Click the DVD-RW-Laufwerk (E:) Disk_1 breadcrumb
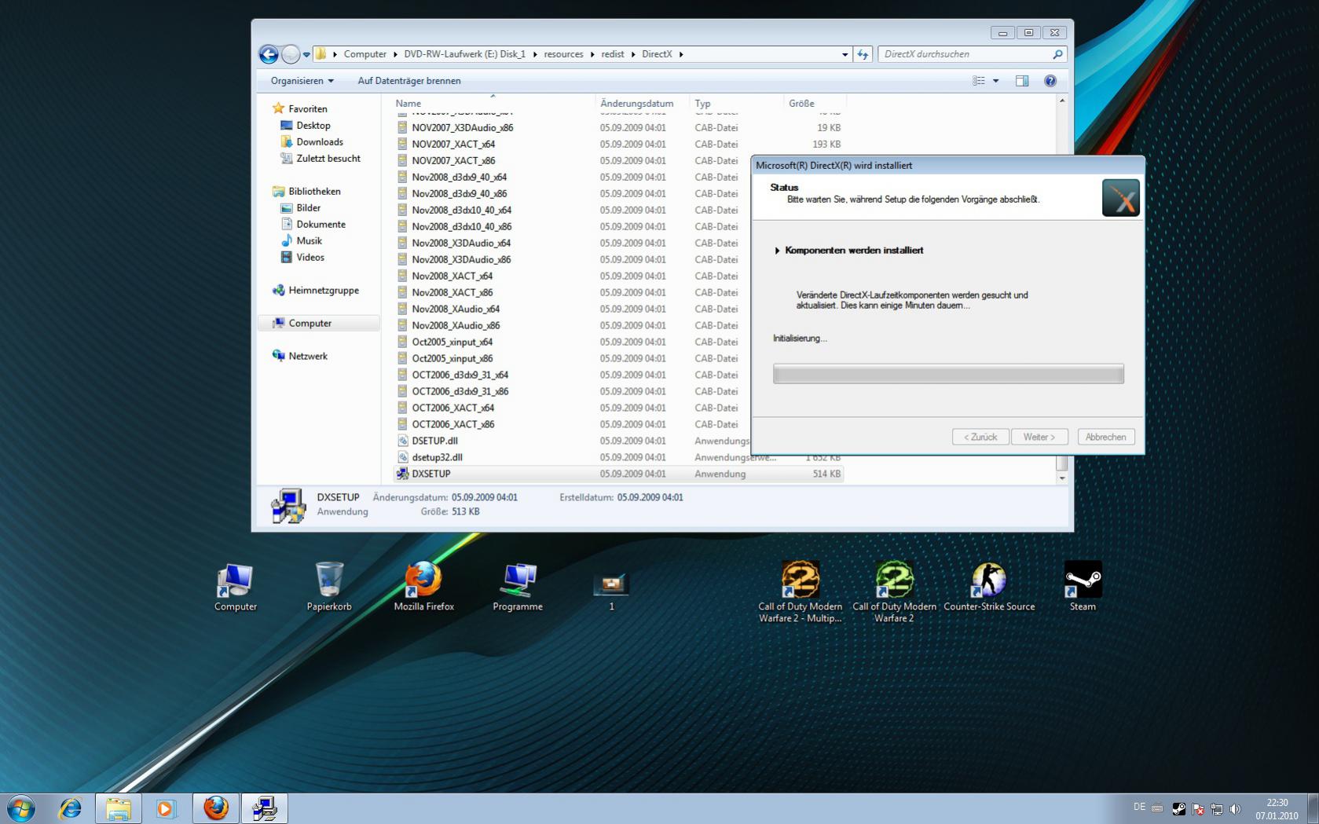This screenshot has height=824, width=1319. point(465,54)
